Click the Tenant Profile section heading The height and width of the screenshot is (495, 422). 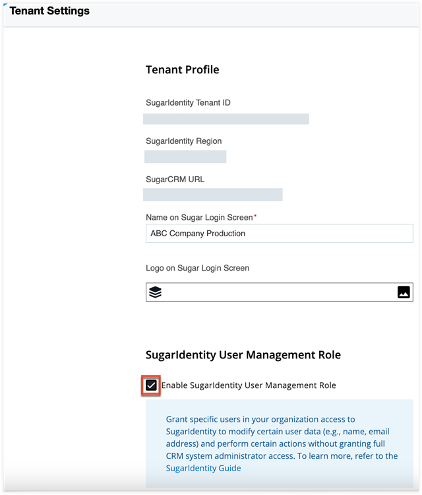(182, 70)
